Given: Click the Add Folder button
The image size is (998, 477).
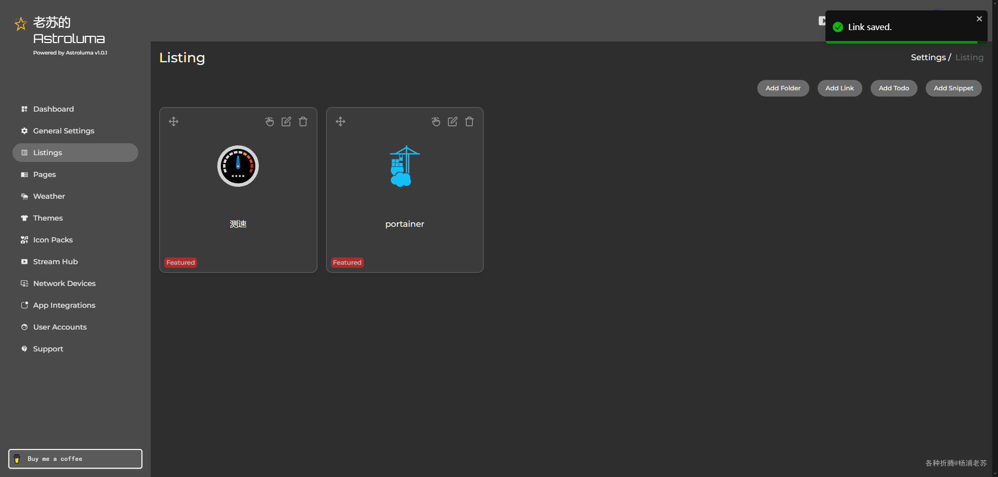Looking at the screenshot, I should (x=783, y=88).
